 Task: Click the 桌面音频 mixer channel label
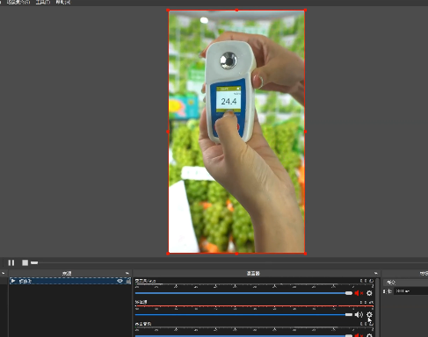point(143,324)
